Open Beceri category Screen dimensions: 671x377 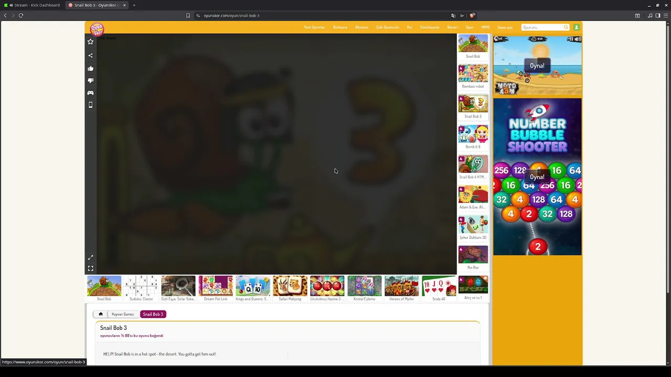452,27
